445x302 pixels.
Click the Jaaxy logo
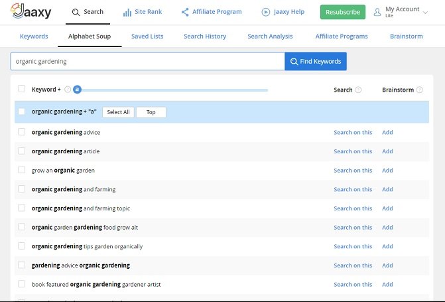coord(31,11)
